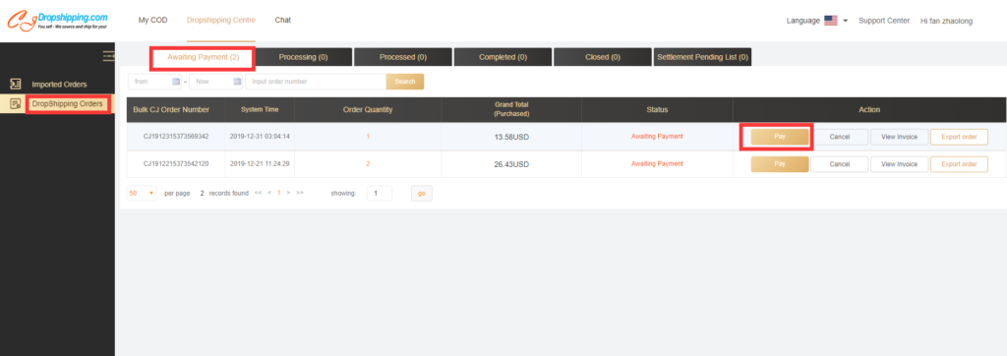Screen dimensions: 1007x356
Task: Collapse sidebar with hamburger menu icon
Action: pos(108,56)
